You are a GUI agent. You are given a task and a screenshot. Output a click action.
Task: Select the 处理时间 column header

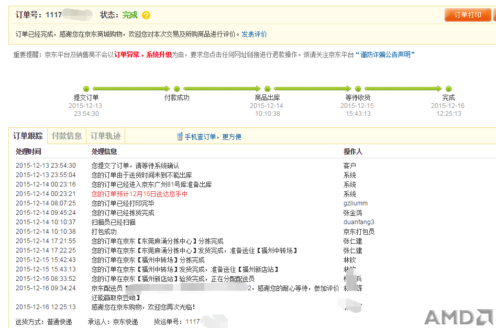tap(28, 151)
